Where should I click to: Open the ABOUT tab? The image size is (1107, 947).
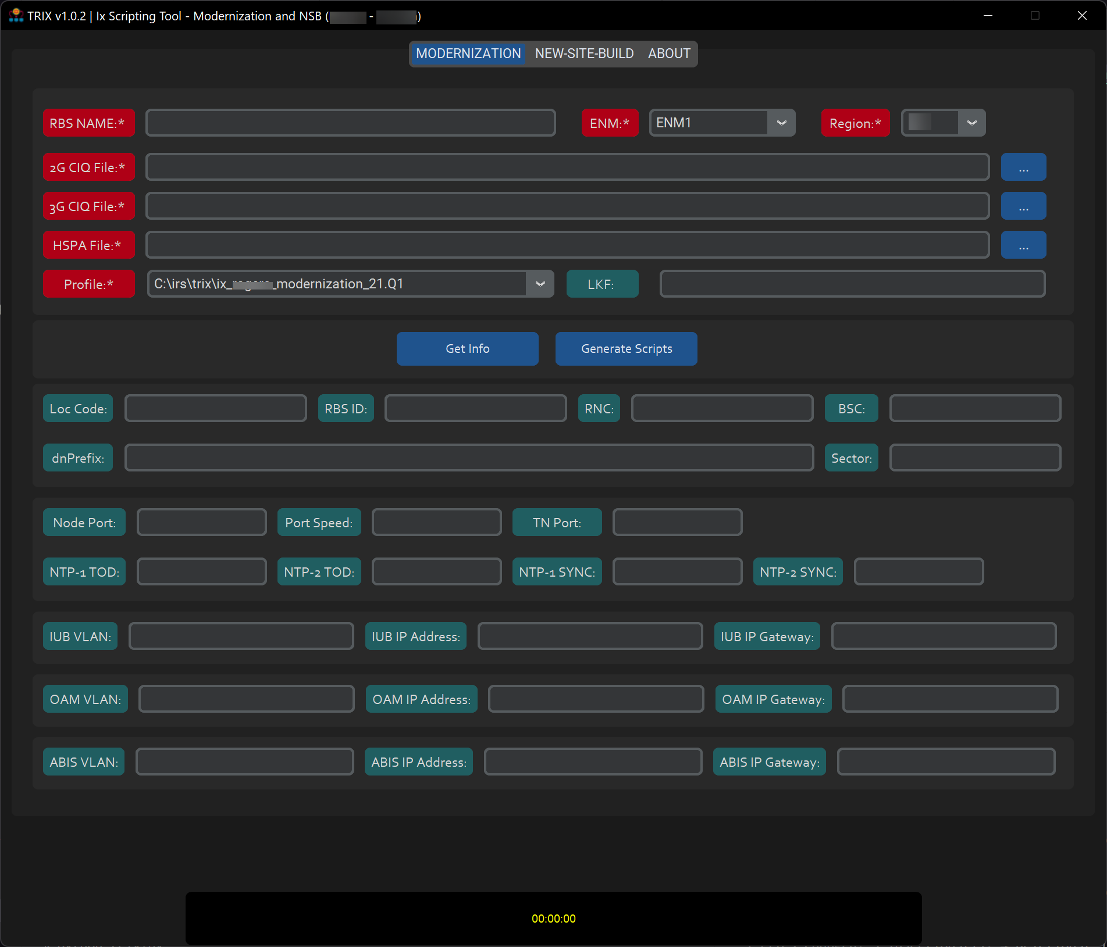[x=668, y=53]
